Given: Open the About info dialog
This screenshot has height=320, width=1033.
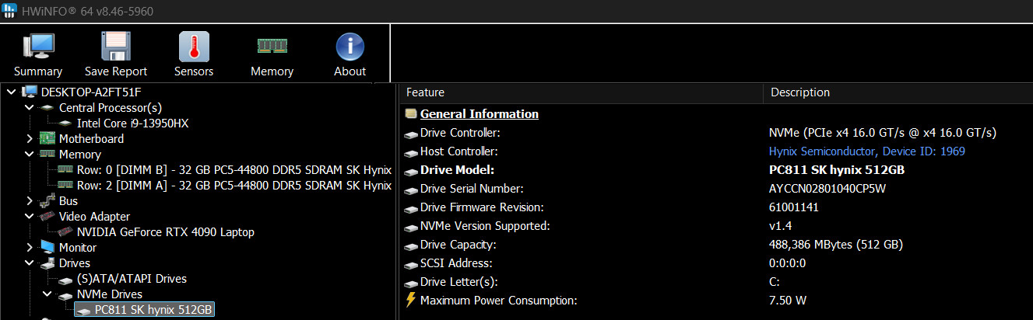Looking at the screenshot, I should click(350, 54).
